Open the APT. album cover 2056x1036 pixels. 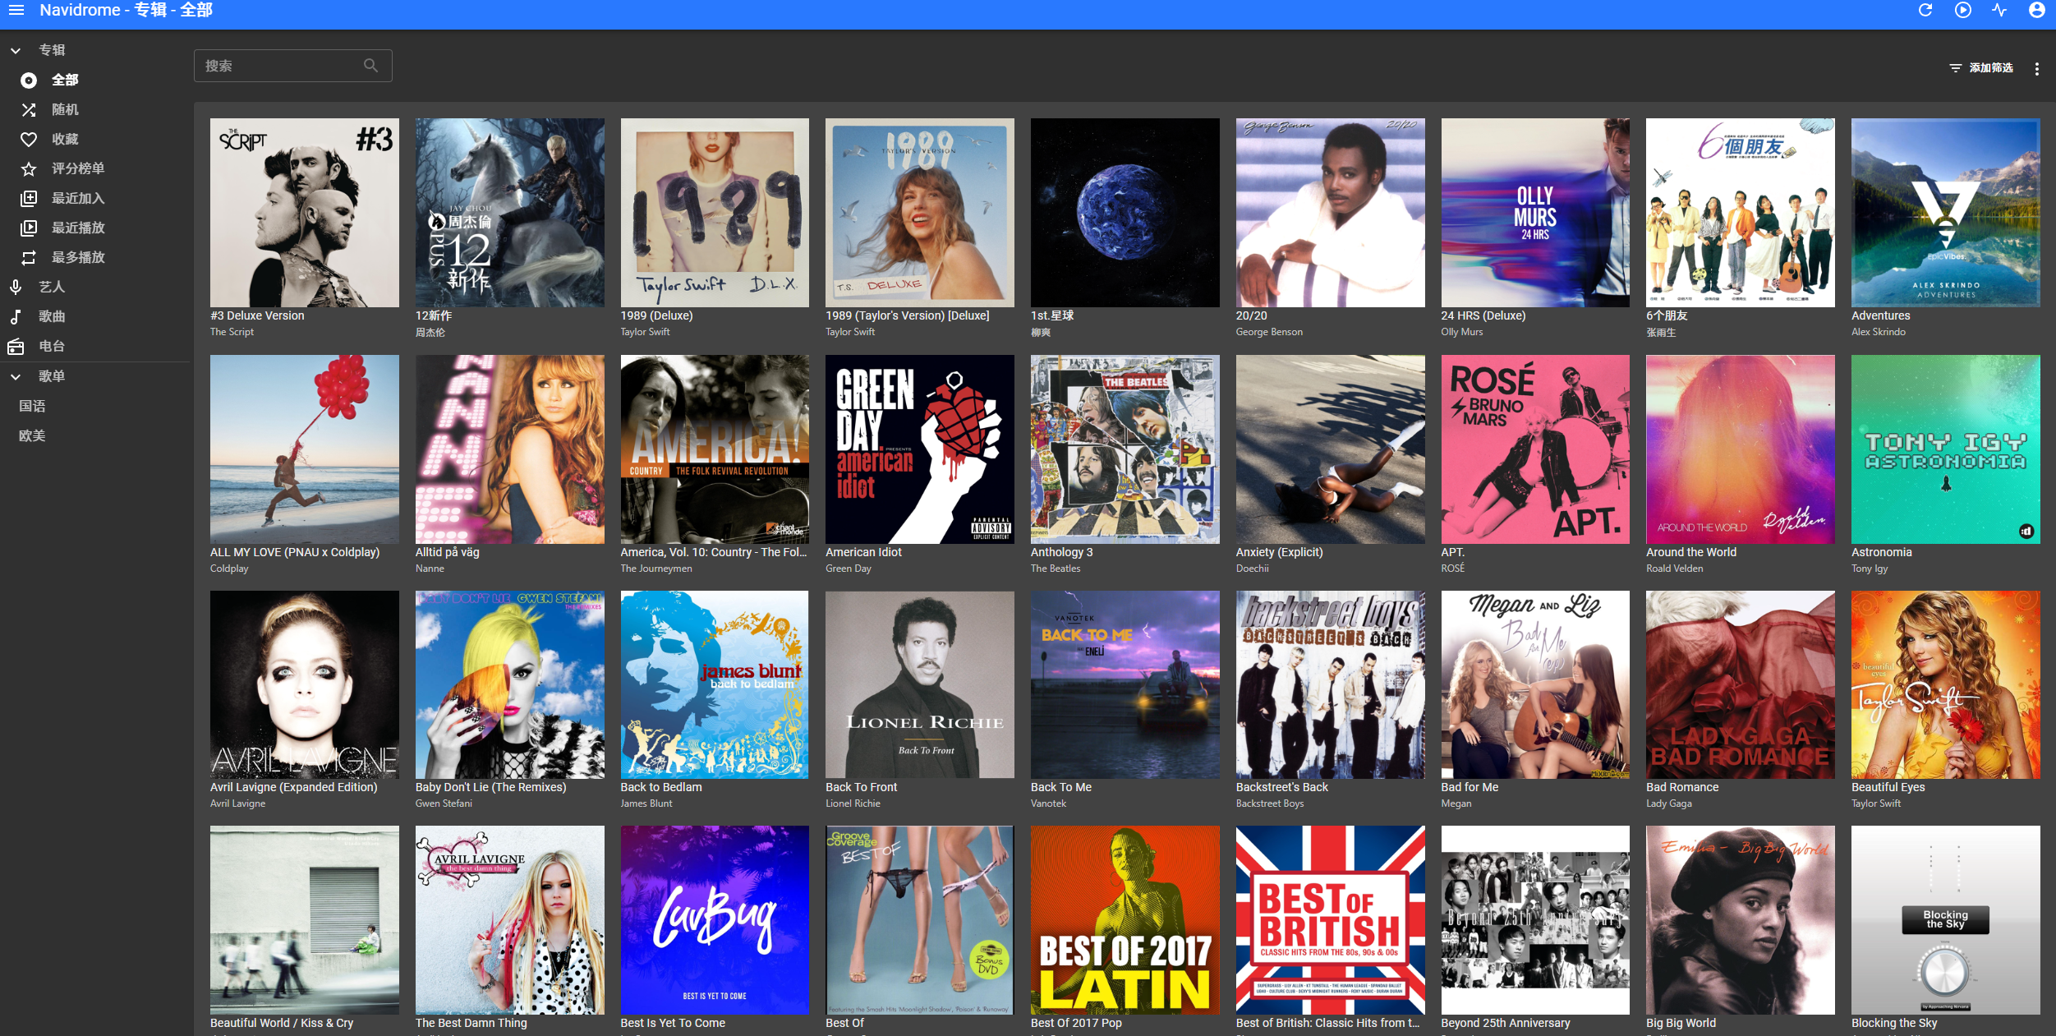(x=1535, y=449)
